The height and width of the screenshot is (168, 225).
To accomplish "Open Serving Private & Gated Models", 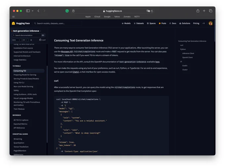I will [x=26, y=79].
